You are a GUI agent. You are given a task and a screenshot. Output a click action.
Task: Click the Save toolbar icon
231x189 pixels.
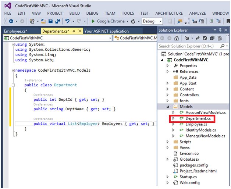click(50, 21)
